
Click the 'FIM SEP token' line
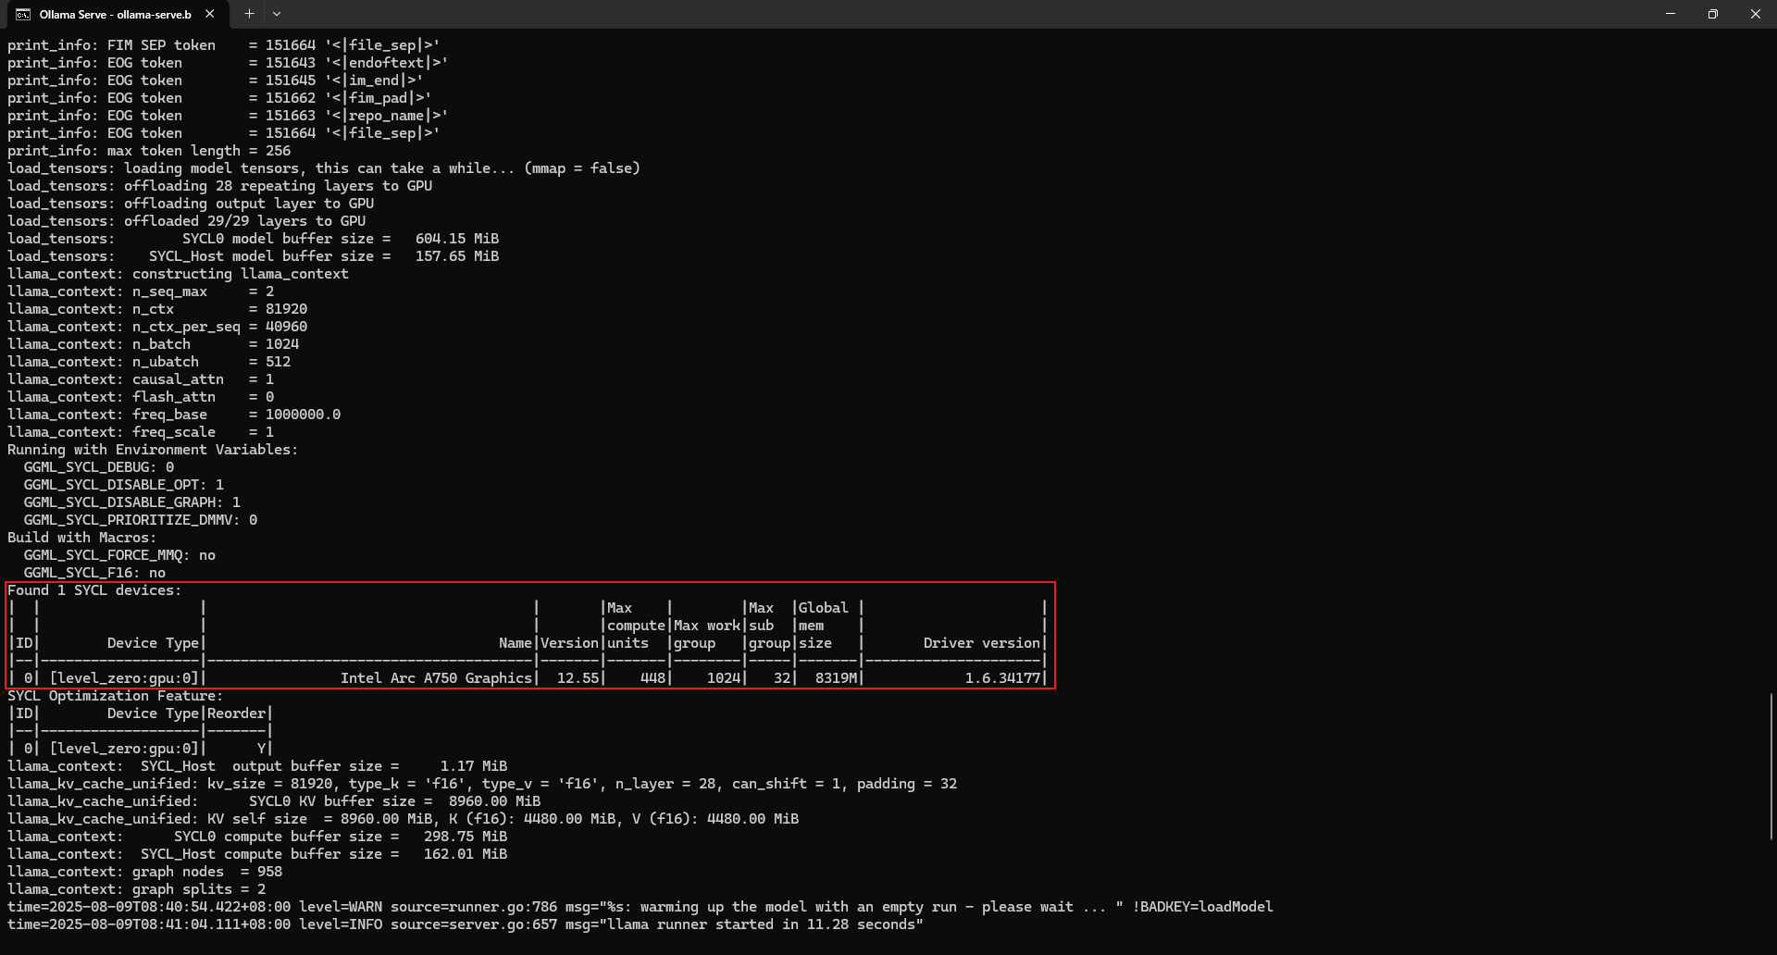click(223, 45)
